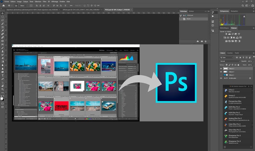Image resolution: width=255 pixels, height=151 pixels.
Task: Open the Layers panel flyout menu
Action: coord(253,53)
